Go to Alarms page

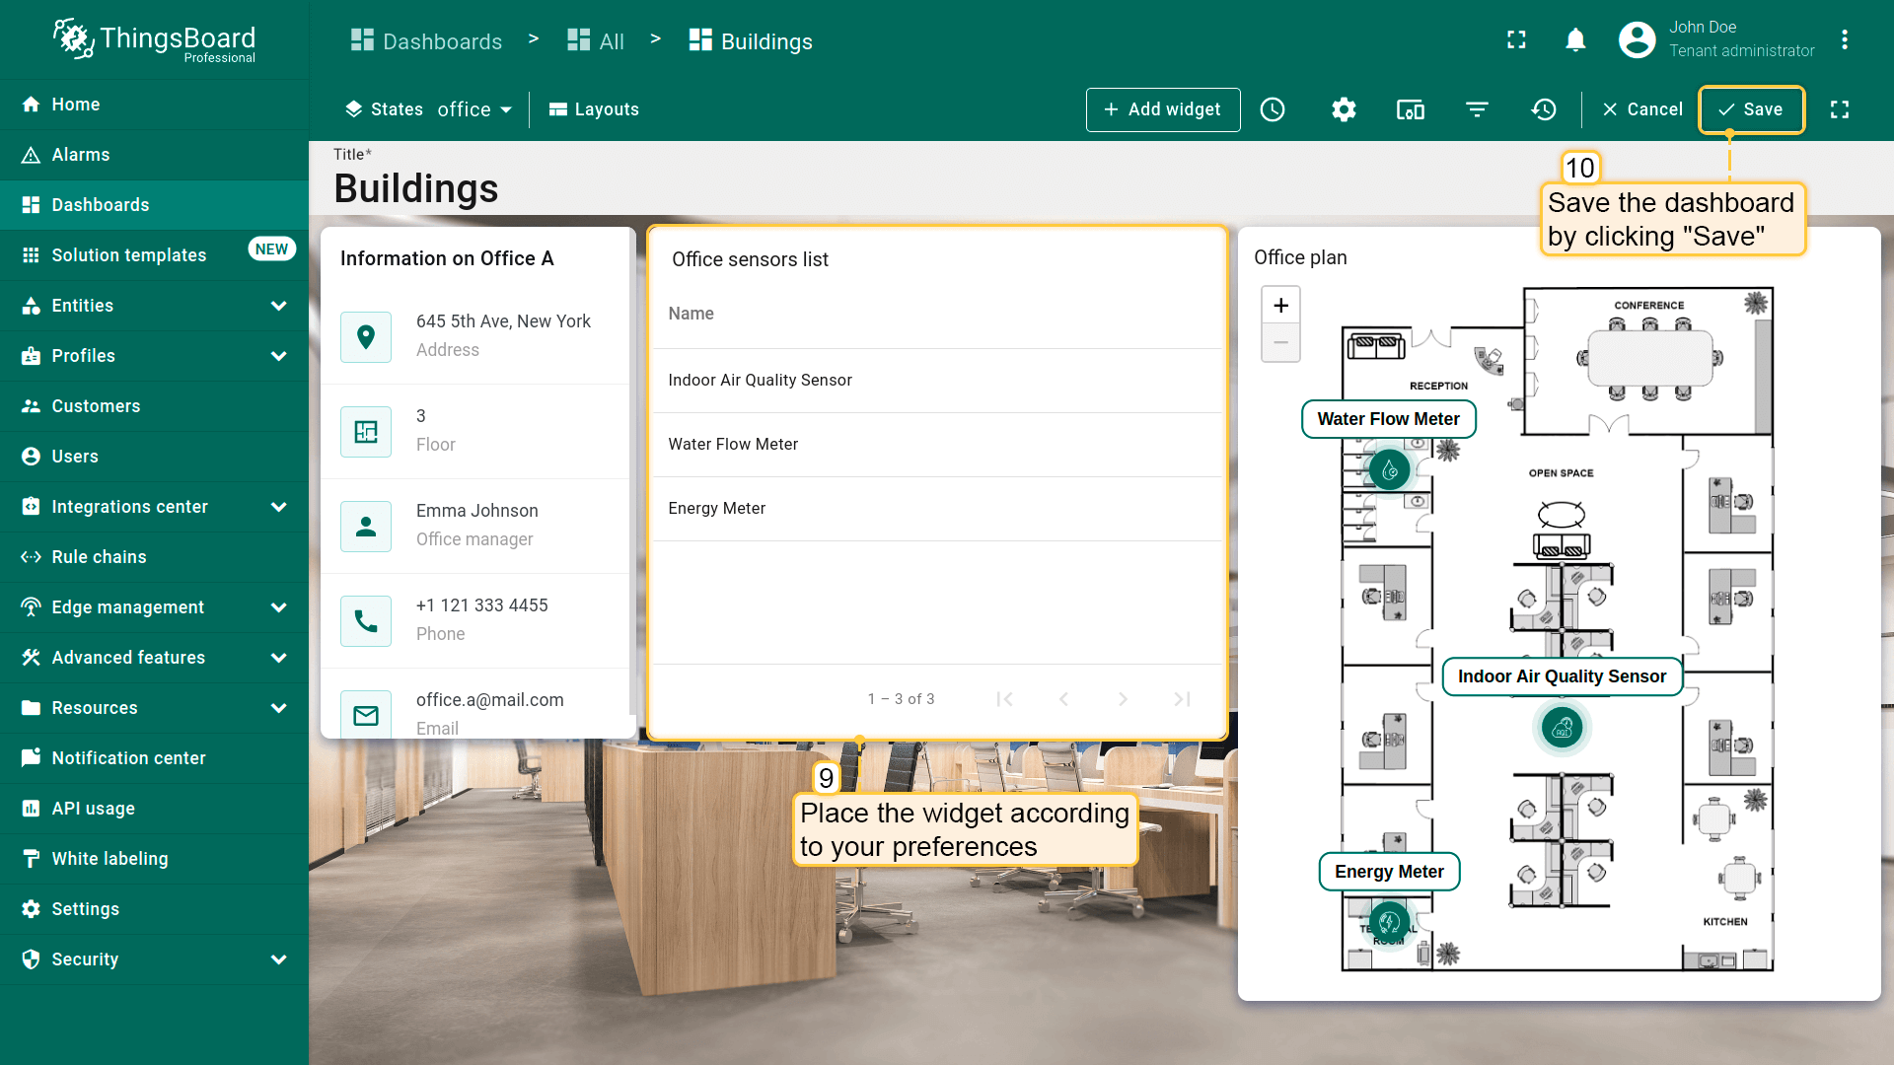coord(81,155)
